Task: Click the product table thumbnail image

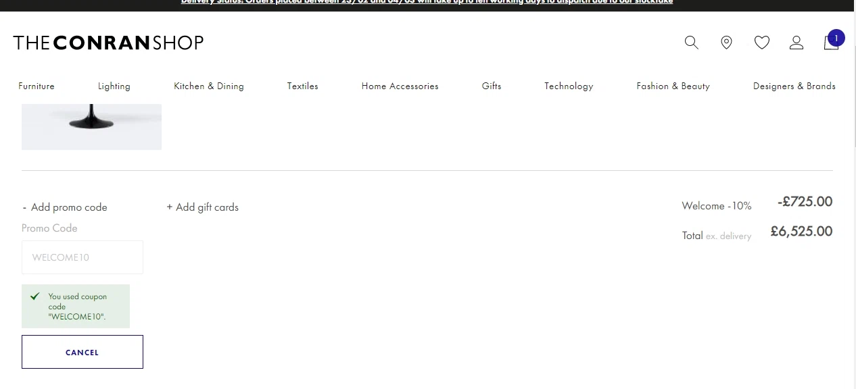Action: coord(91,127)
